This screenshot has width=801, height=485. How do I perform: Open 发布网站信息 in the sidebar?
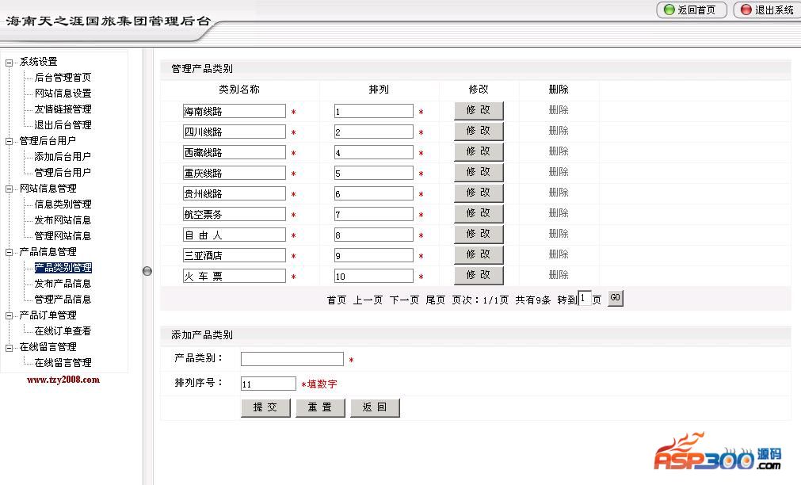pos(63,220)
